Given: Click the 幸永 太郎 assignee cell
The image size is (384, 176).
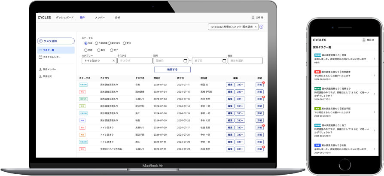Looking at the screenshot, I should (x=206, y=121).
